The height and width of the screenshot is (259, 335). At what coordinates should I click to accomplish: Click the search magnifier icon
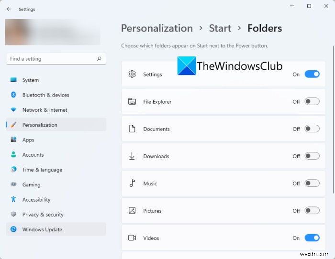click(x=99, y=58)
